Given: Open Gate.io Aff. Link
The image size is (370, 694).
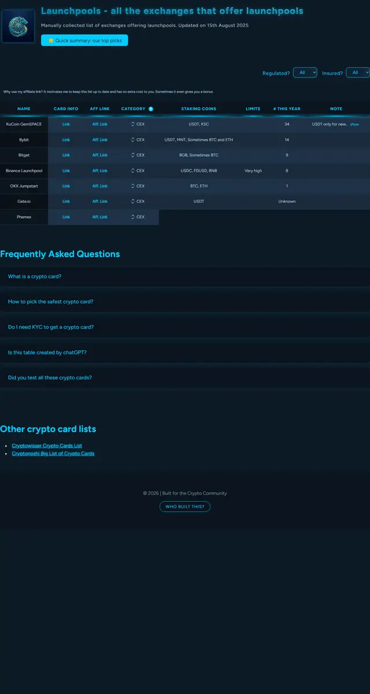Looking at the screenshot, I should [100, 201].
